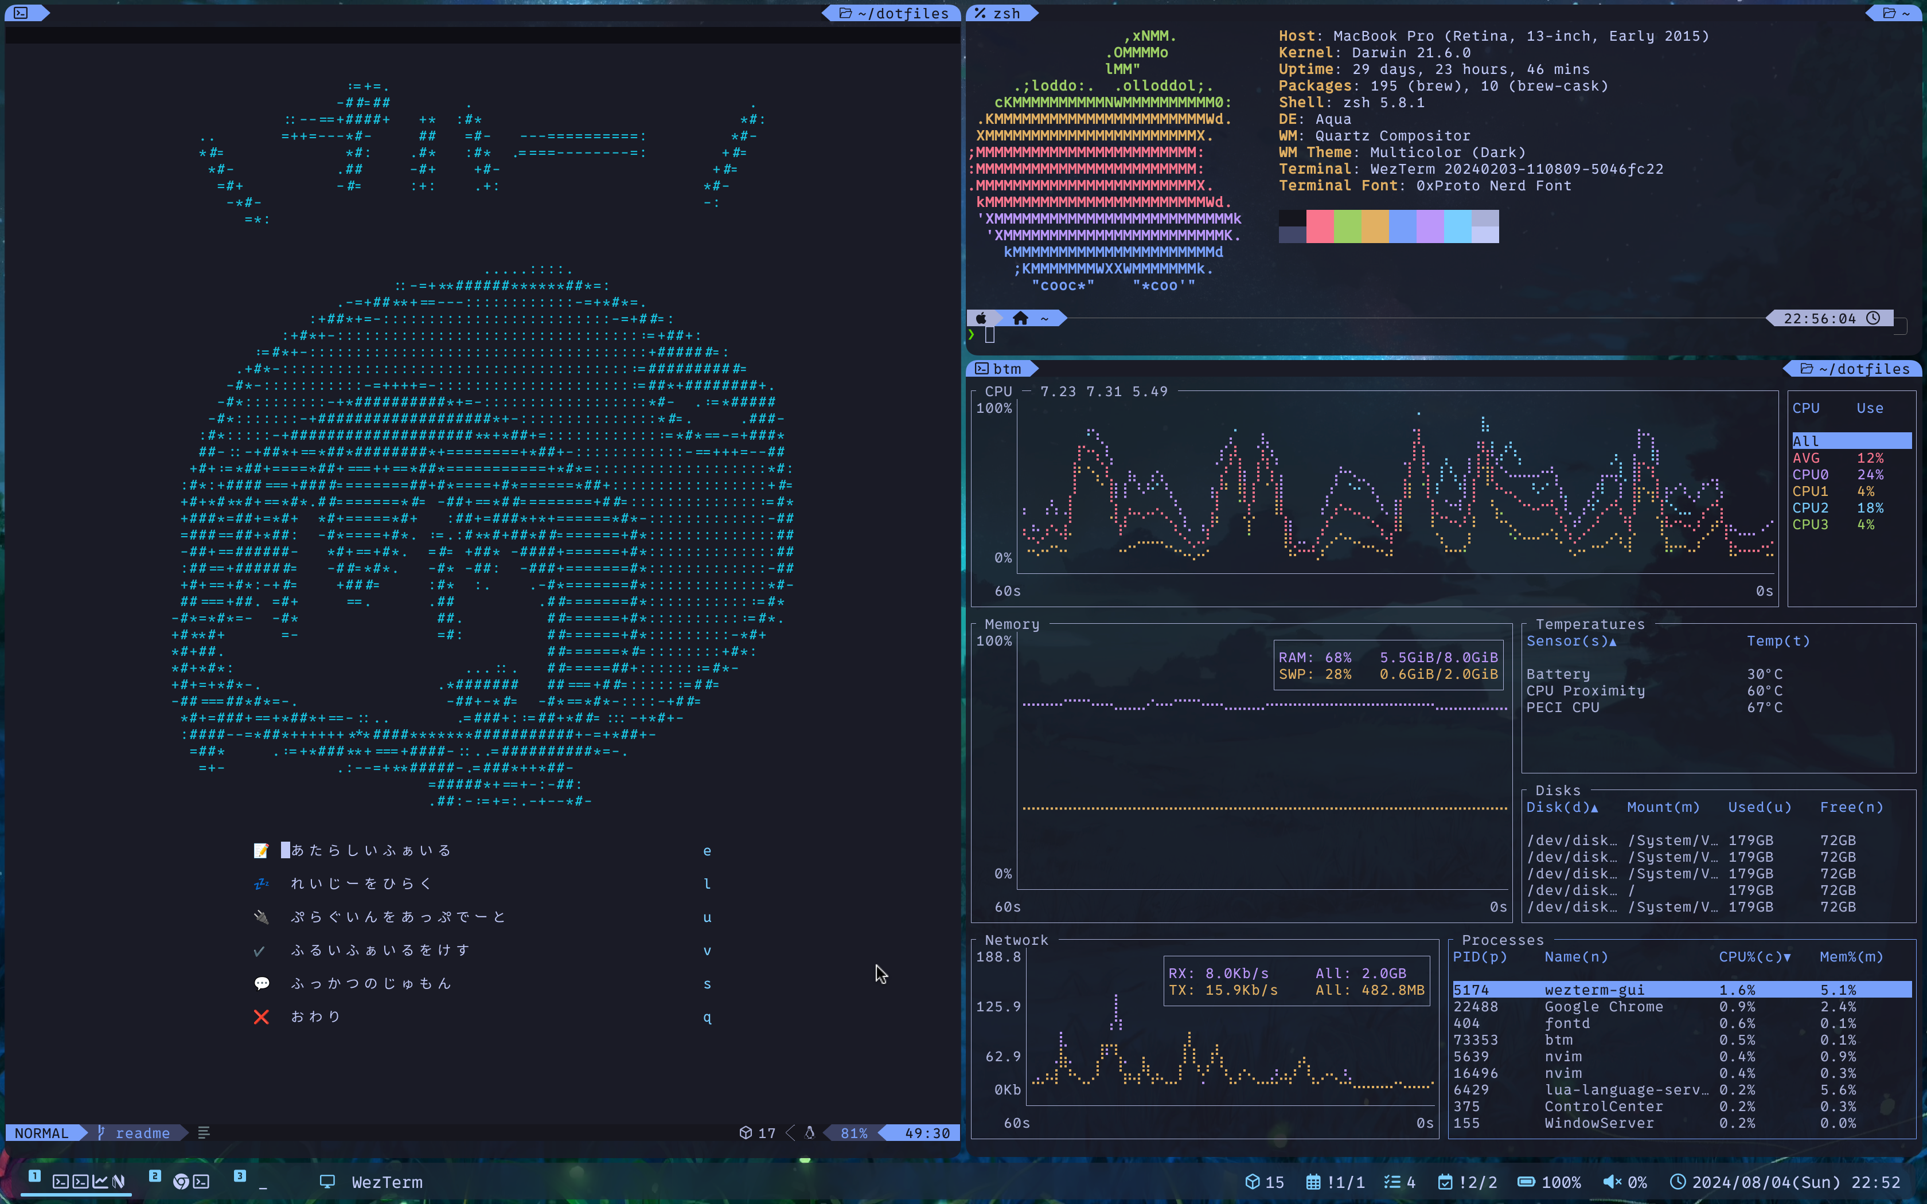Sort processes by PID(p) column header
The image size is (1927, 1204).
coord(1480,957)
